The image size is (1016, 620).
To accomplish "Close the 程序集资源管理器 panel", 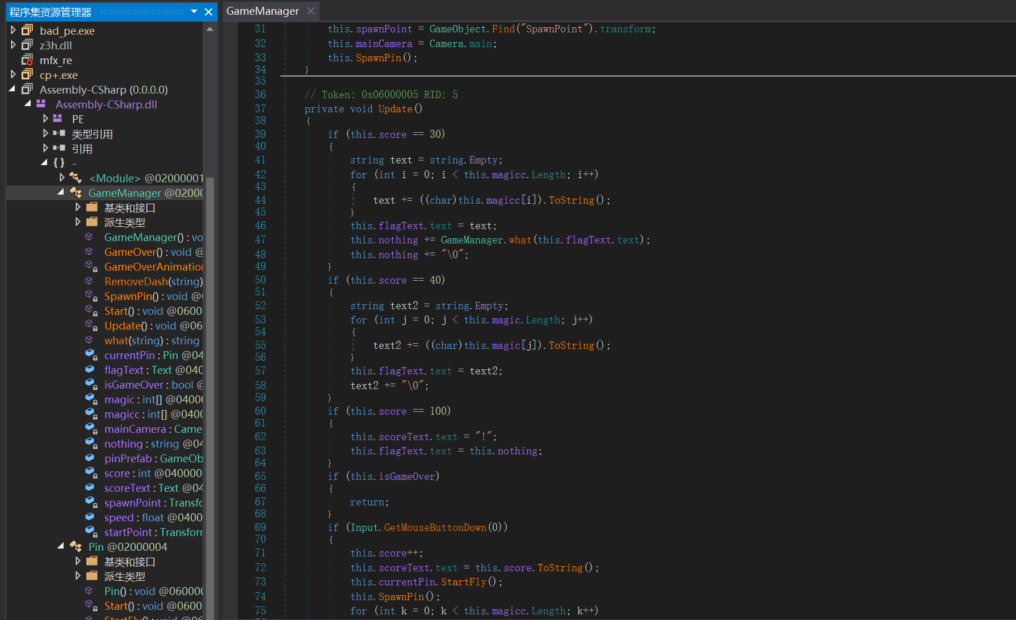I will pos(208,11).
